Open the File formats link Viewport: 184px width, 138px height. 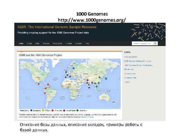(x=129, y=70)
